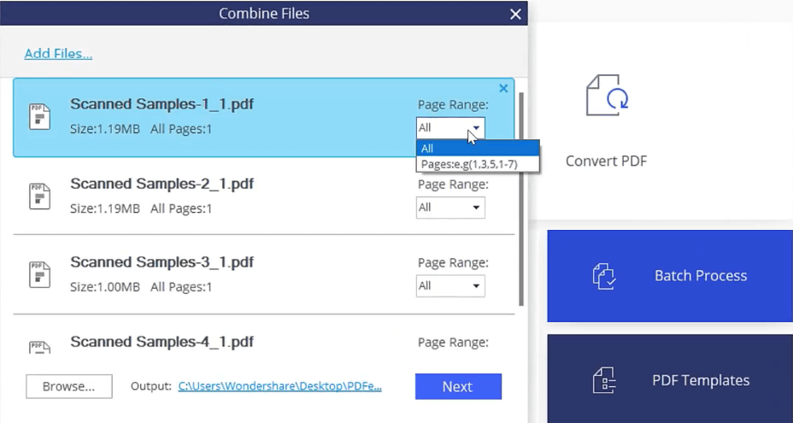The height and width of the screenshot is (423, 793).
Task: Remove Scanned Samples-1_1.pdf with its X icon
Action: point(503,88)
